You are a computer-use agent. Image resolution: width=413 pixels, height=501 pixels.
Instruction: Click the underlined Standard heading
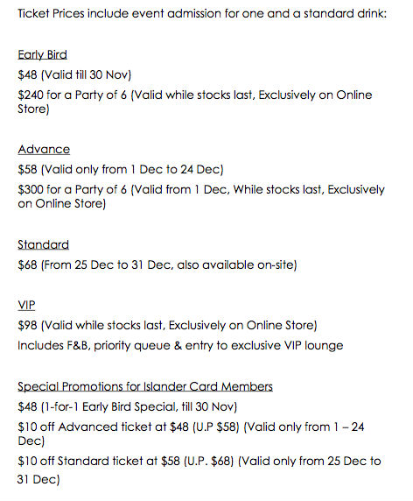click(x=43, y=244)
